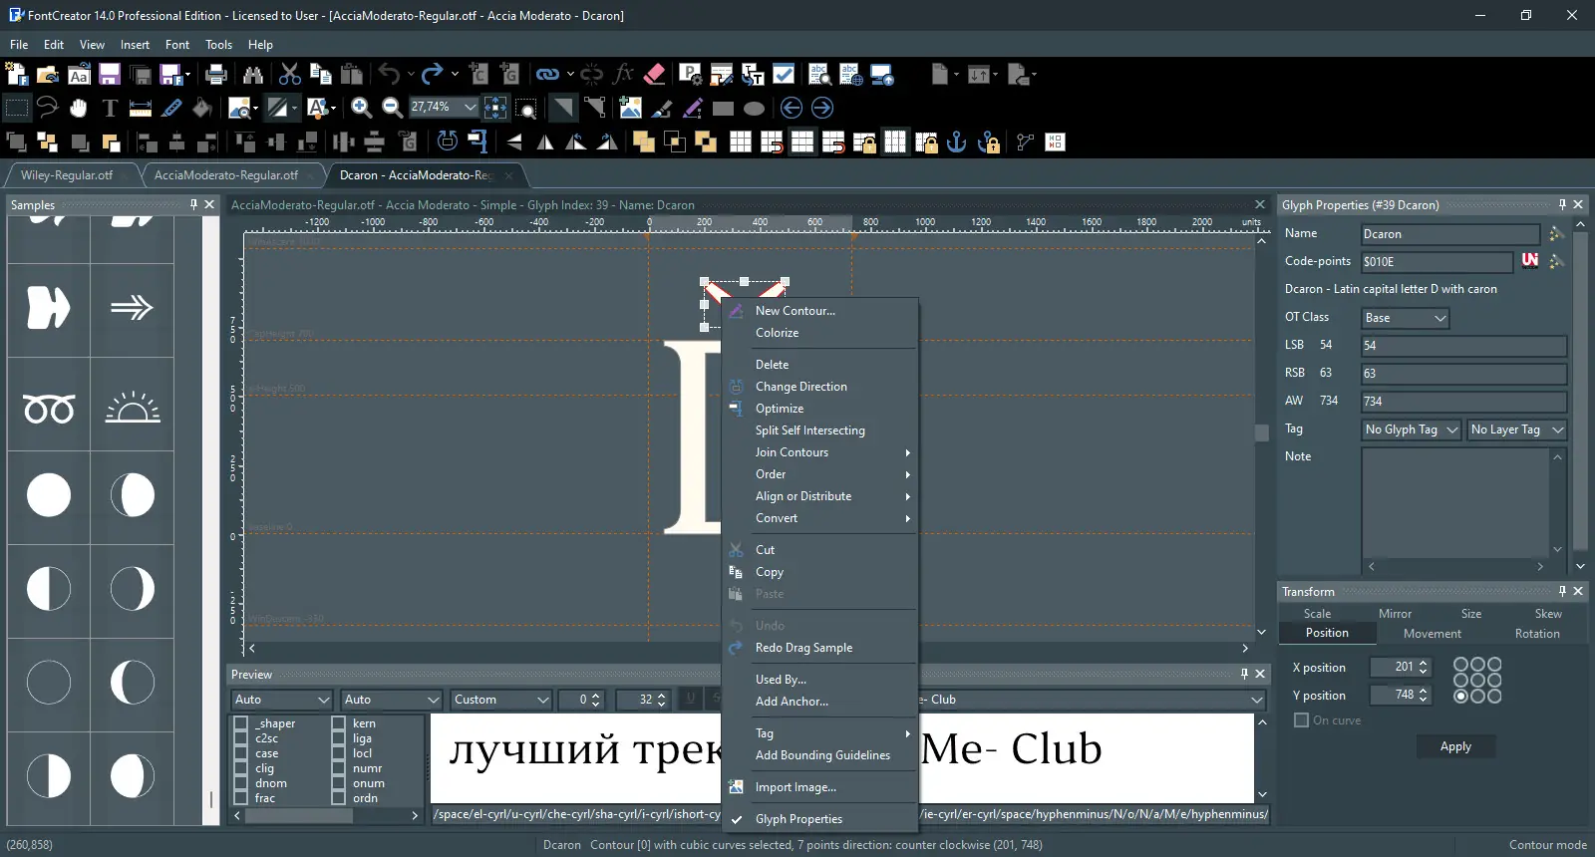Open the Skew tab in Transform
1595x857 pixels.
tap(1548, 614)
